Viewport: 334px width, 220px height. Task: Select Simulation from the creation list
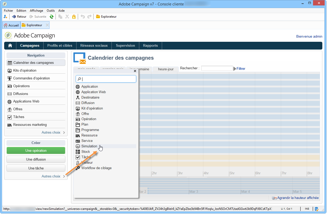pos(89,146)
